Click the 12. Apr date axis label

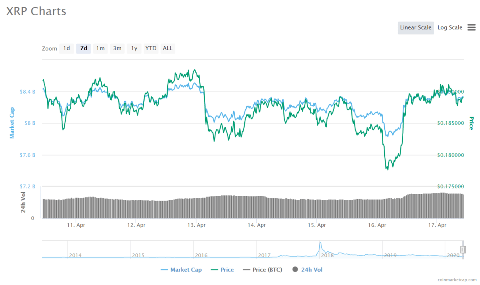137,225
